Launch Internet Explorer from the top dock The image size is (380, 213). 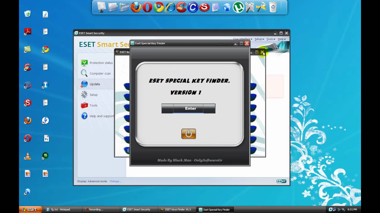(x=170, y=7)
